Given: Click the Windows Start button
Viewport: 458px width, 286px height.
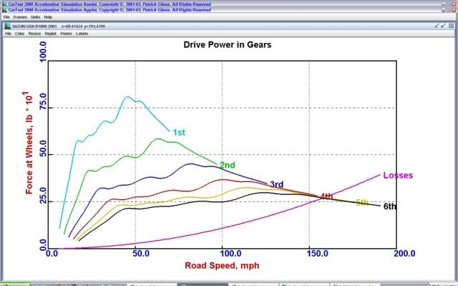Looking at the screenshot, I should [14, 285].
